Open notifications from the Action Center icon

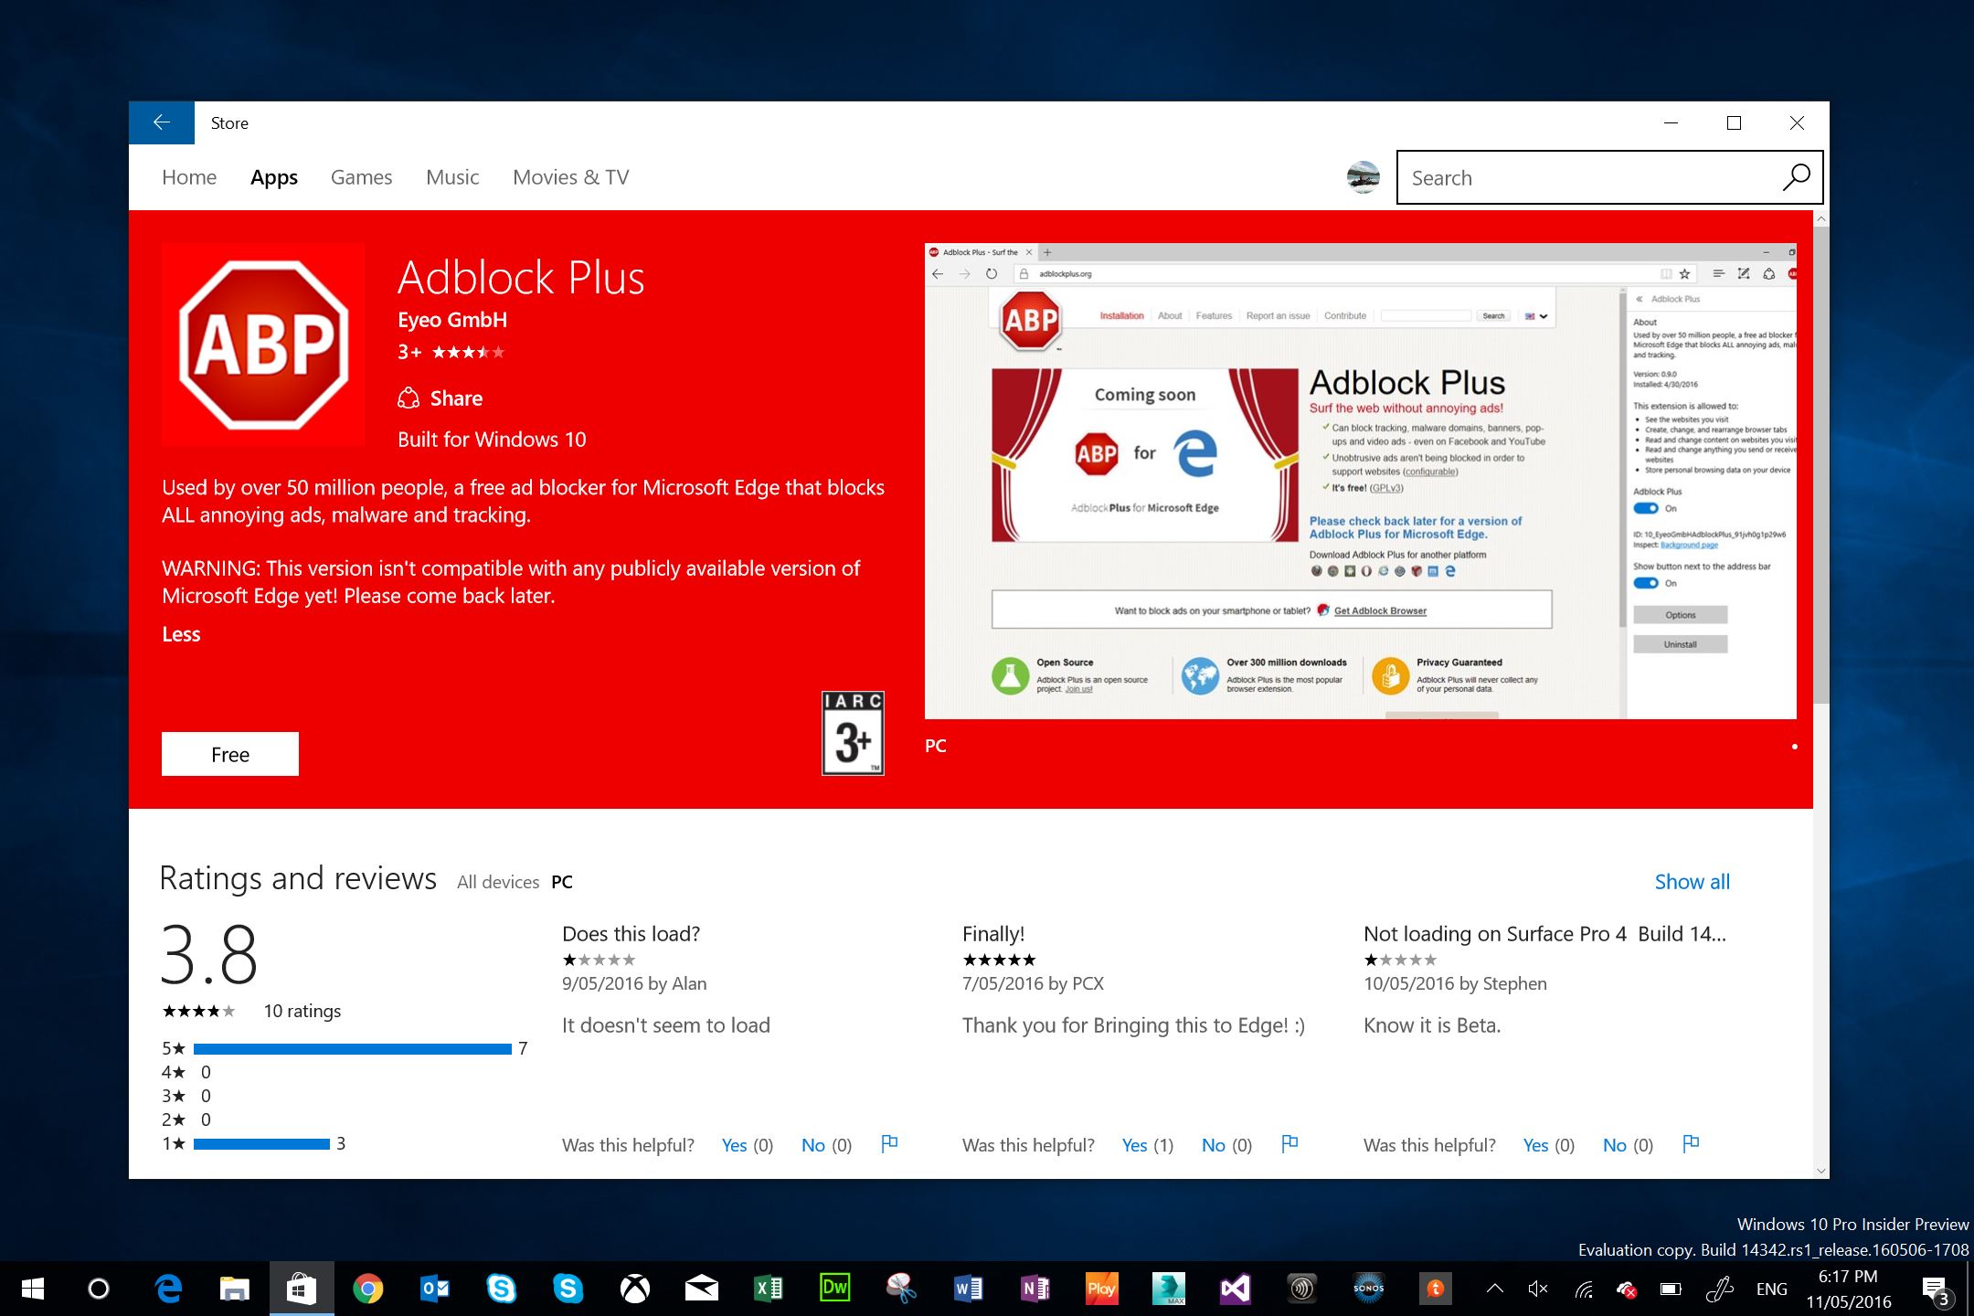[1934, 1288]
